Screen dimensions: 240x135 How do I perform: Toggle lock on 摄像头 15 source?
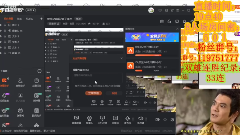tap(5, 31)
